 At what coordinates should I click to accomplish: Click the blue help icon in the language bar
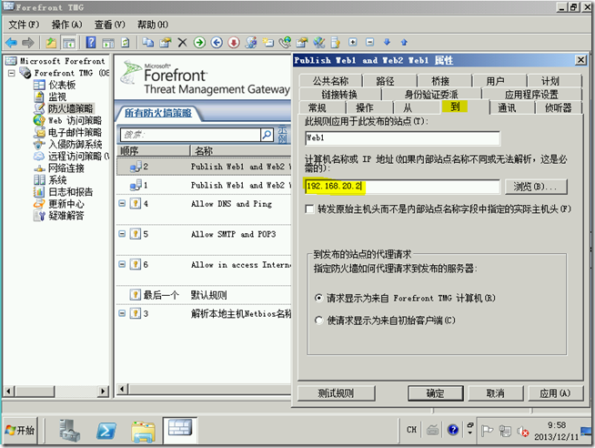point(453,430)
